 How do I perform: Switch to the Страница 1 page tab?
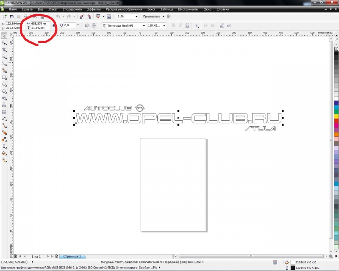pyautogui.click(x=72, y=256)
